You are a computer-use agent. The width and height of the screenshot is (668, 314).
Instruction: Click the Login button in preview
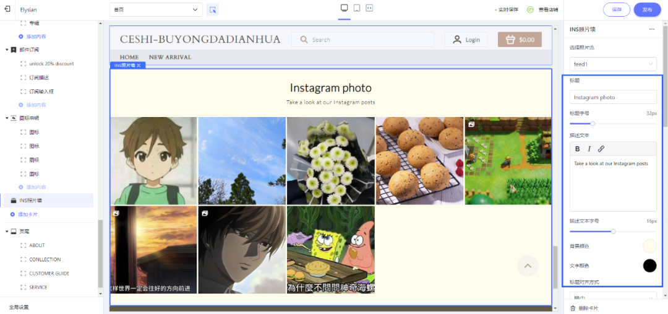click(466, 40)
